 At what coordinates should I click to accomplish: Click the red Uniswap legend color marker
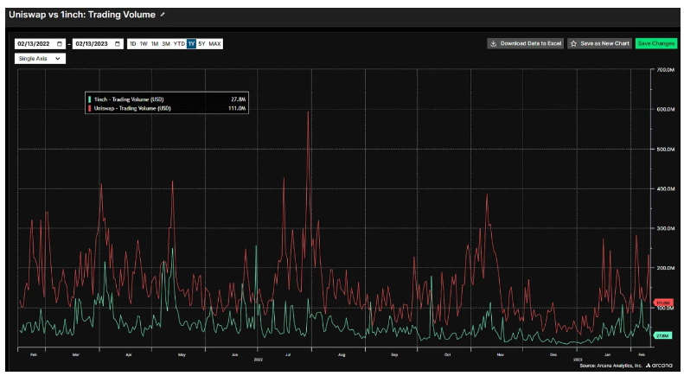pyautogui.click(x=90, y=108)
